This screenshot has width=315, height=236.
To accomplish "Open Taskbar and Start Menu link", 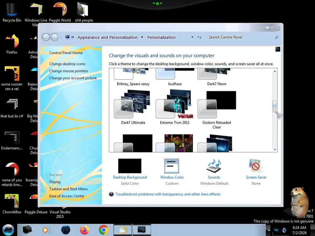I will click(68, 189).
